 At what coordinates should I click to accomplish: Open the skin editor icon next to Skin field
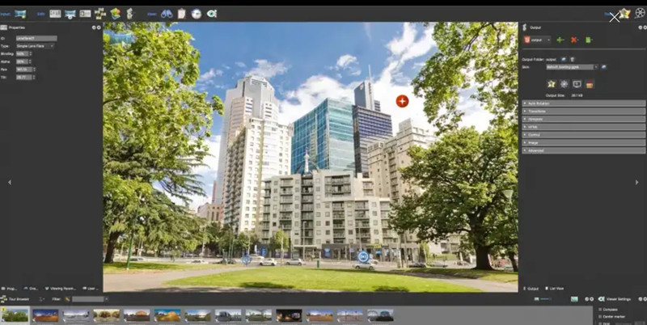click(603, 67)
